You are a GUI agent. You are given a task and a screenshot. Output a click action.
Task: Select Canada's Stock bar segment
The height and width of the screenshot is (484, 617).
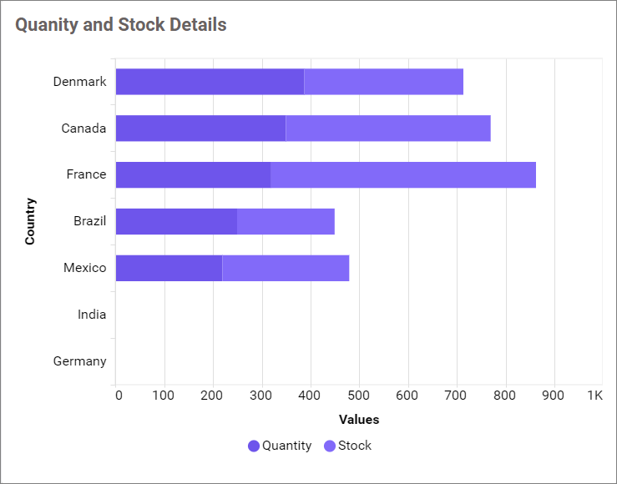[388, 129]
